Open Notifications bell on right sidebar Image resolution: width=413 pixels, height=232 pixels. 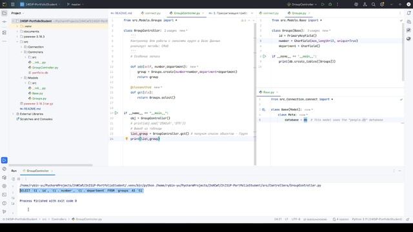click(x=408, y=13)
